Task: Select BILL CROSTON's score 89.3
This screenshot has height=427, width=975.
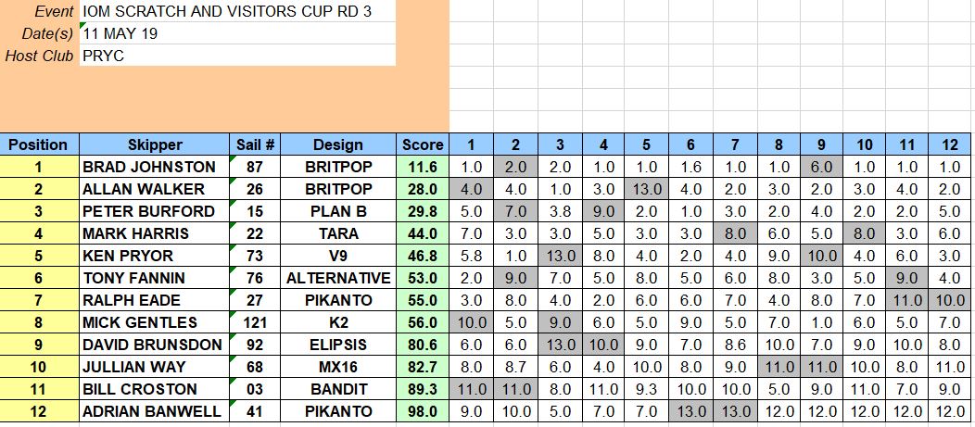Action: 423,389
